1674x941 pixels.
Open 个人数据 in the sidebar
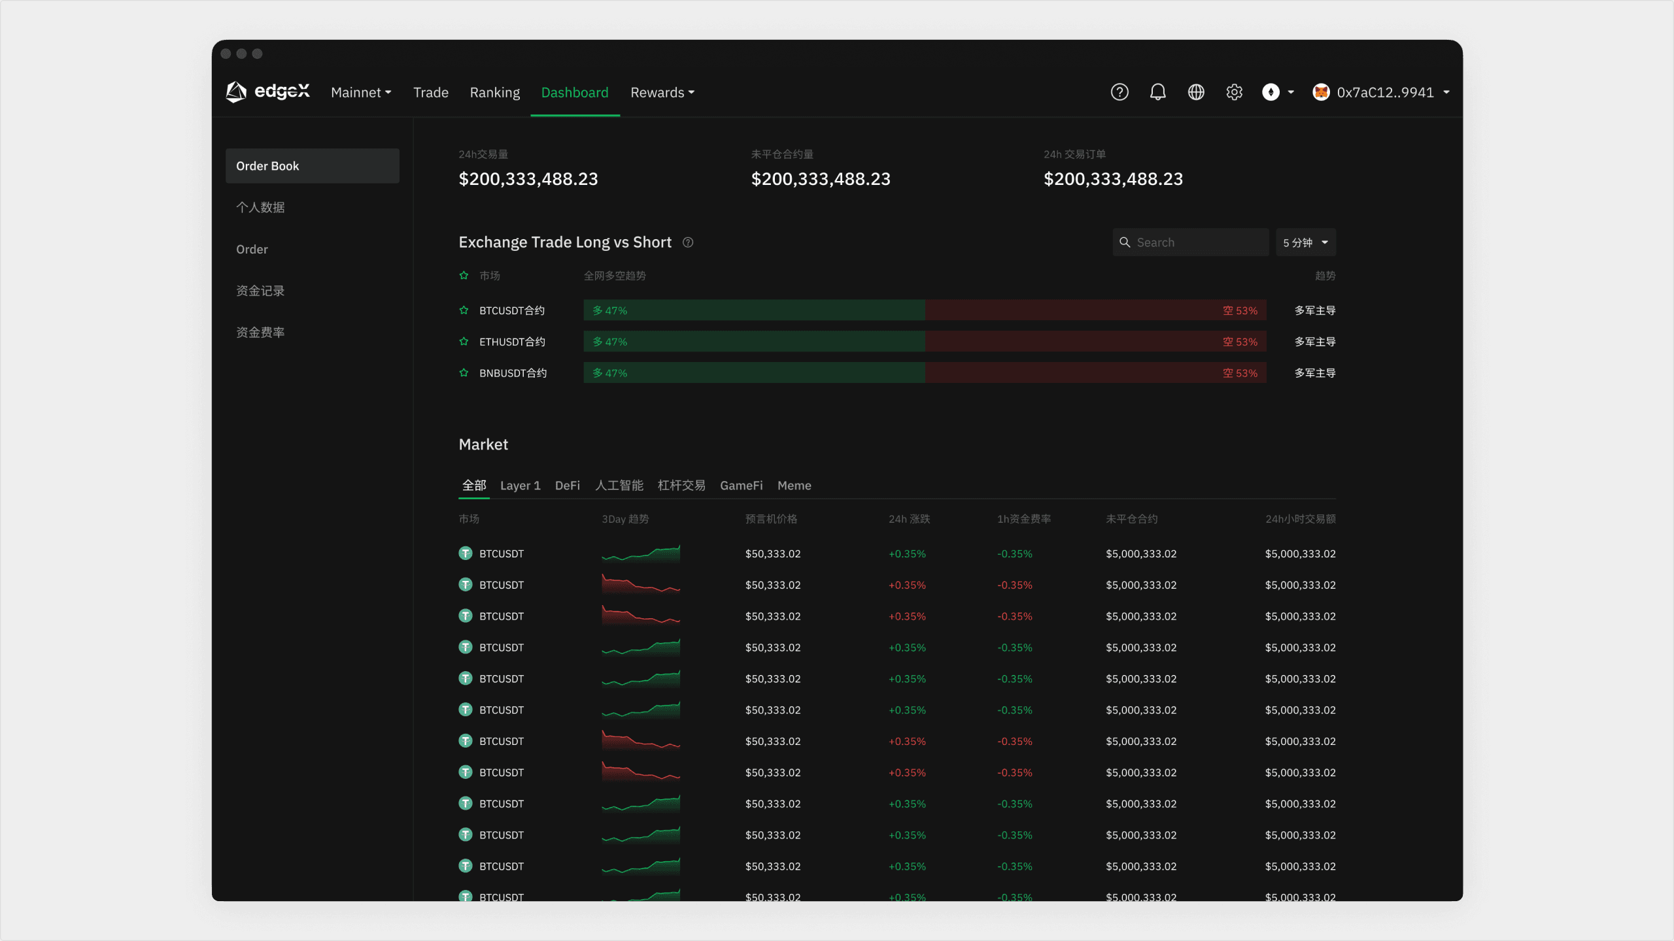click(260, 207)
